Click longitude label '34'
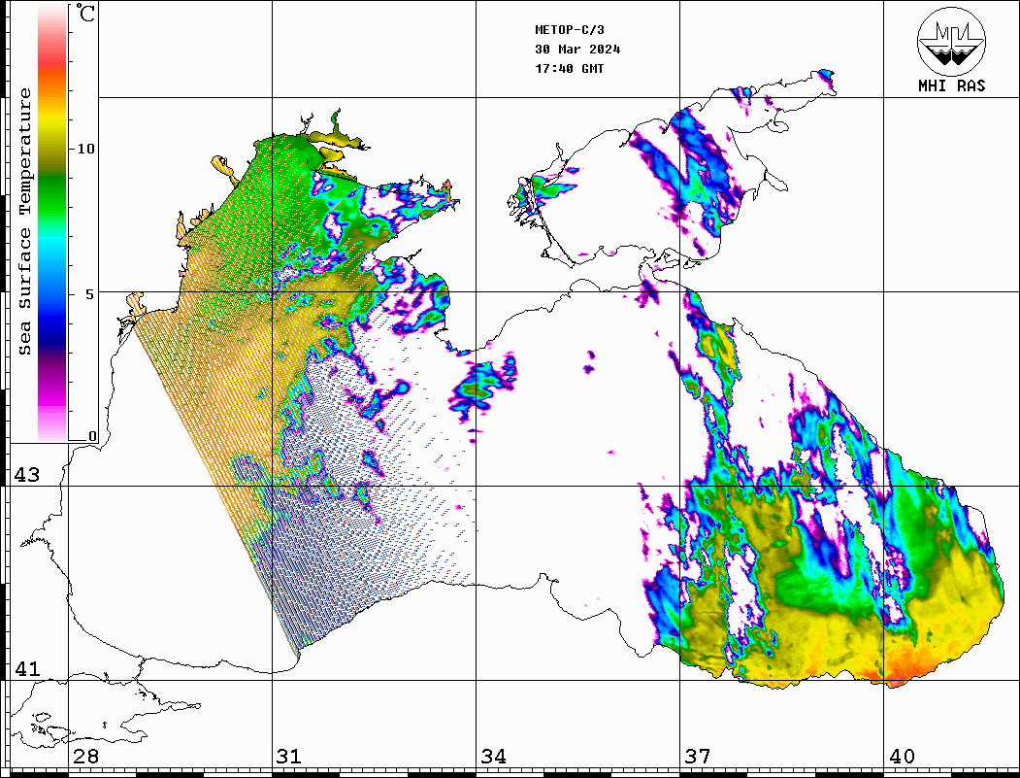The image size is (1020, 778). coord(493,756)
